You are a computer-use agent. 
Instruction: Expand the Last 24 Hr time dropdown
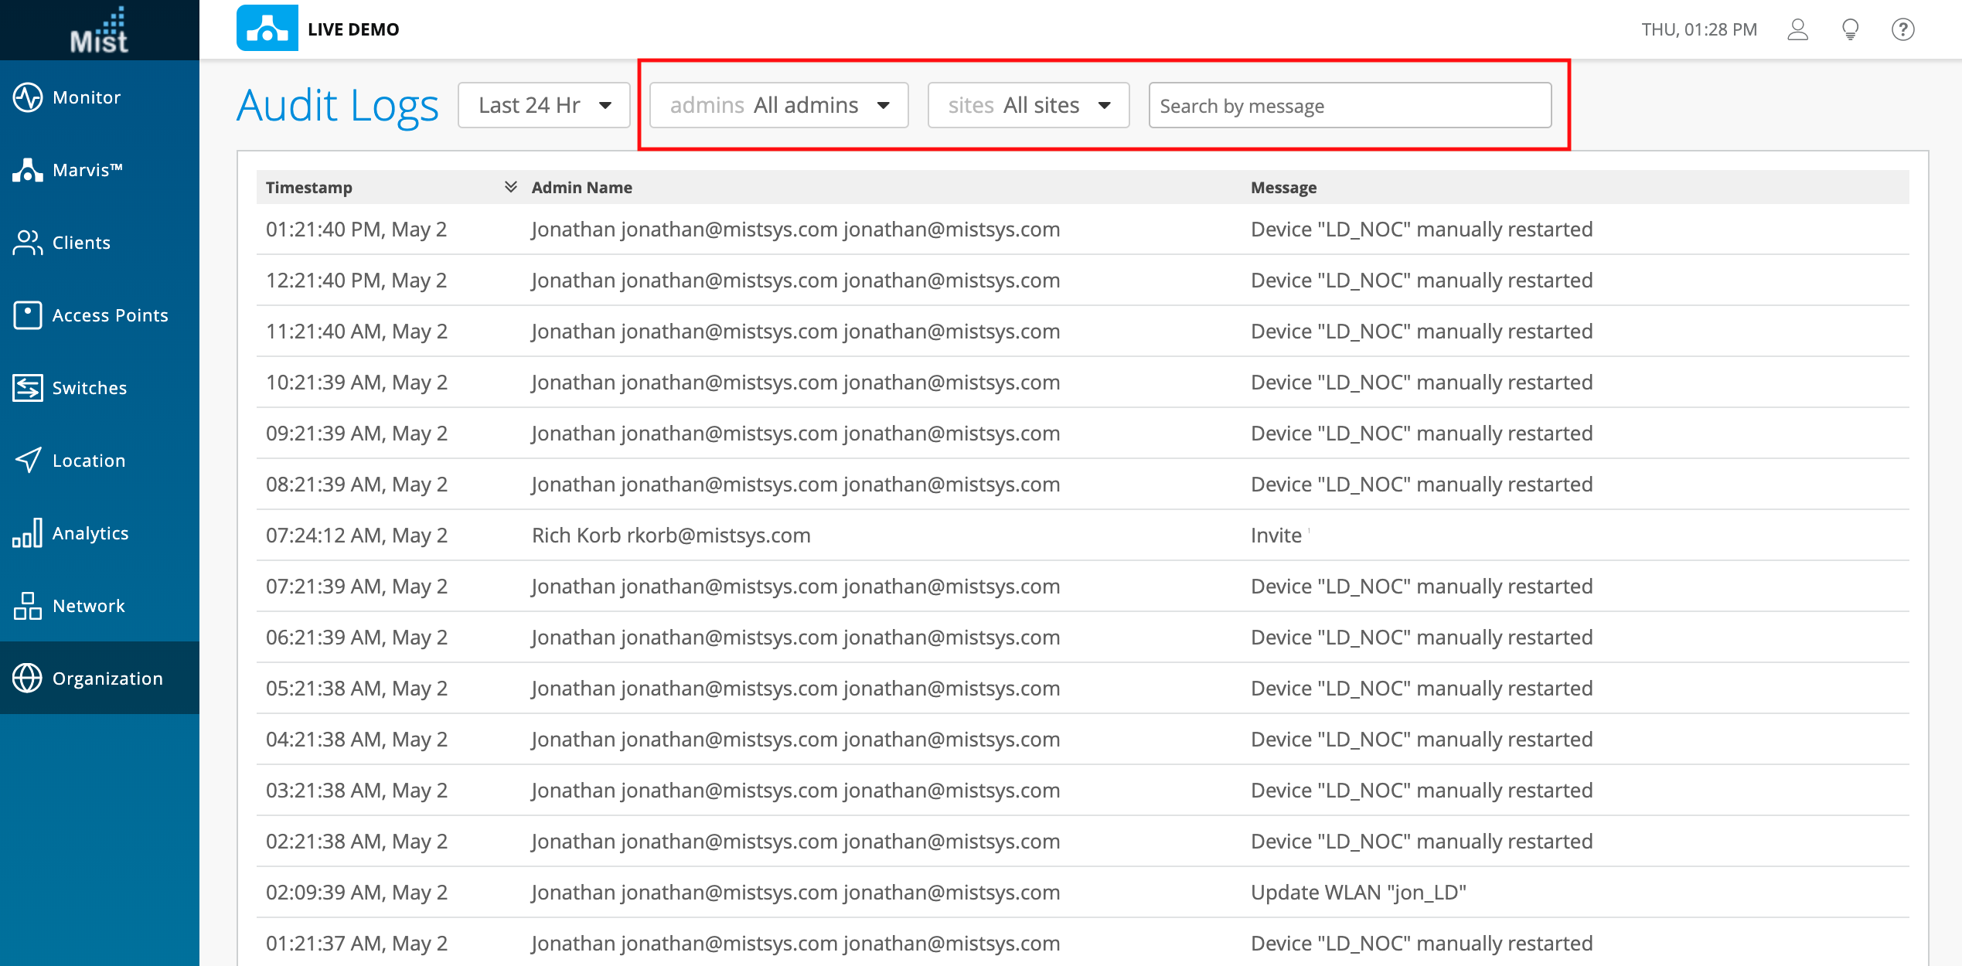click(x=544, y=105)
